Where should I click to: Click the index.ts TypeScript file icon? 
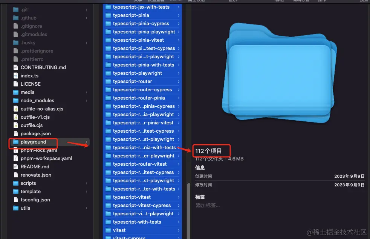point(16,76)
